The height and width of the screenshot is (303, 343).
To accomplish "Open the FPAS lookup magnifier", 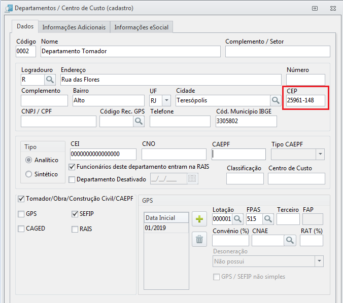I will (x=268, y=219).
